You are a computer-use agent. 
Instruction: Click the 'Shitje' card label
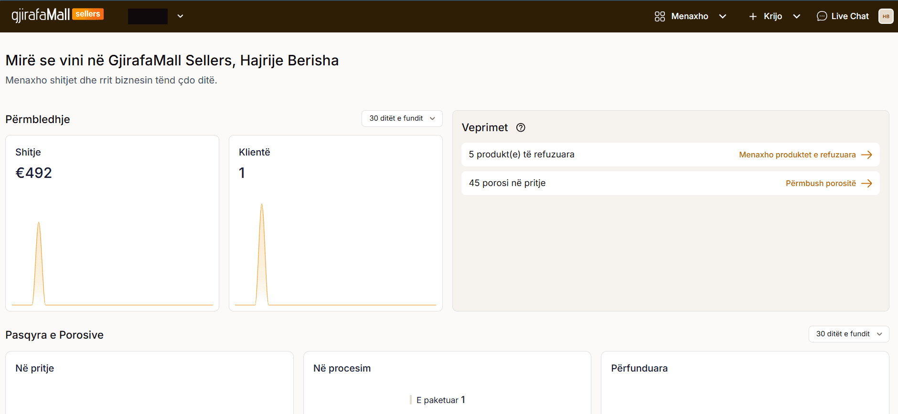point(28,152)
